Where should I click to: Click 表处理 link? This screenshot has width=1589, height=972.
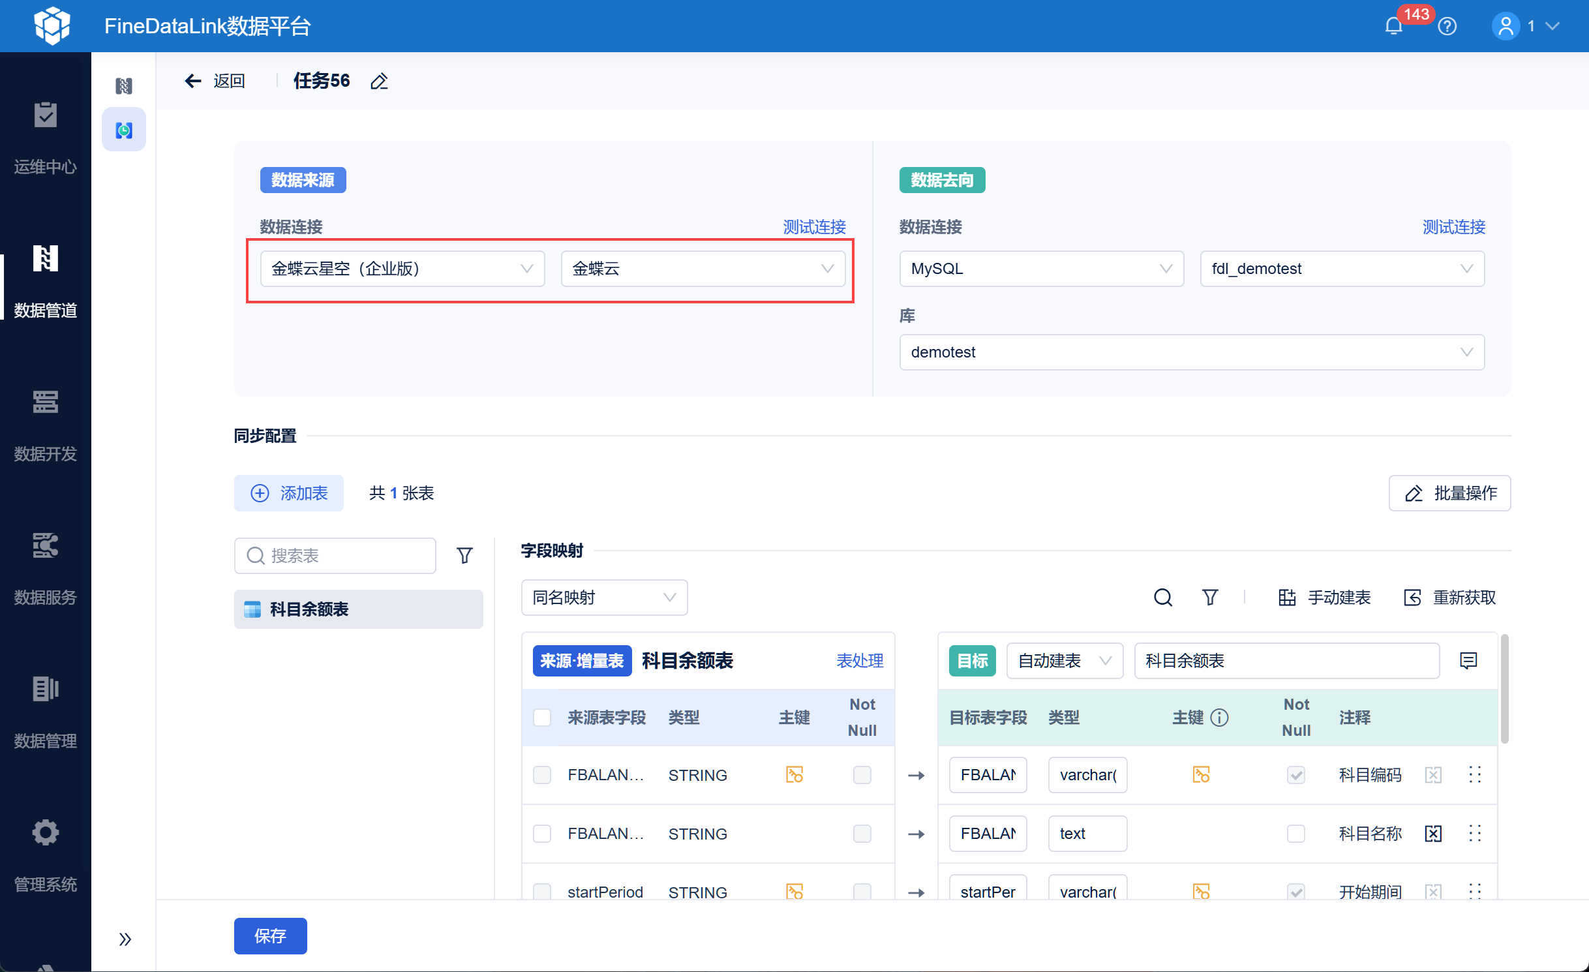point(860,661)
